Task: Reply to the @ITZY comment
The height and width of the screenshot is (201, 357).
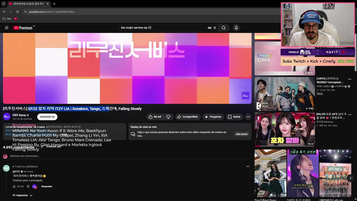Action: (47, 186)
